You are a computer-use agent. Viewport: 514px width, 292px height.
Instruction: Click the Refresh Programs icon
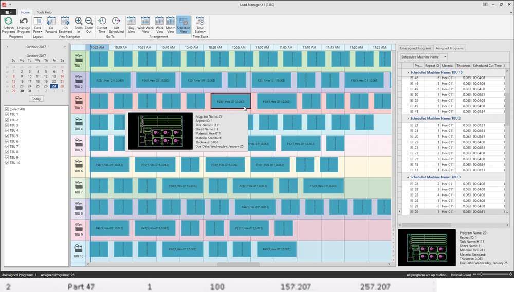8,22
